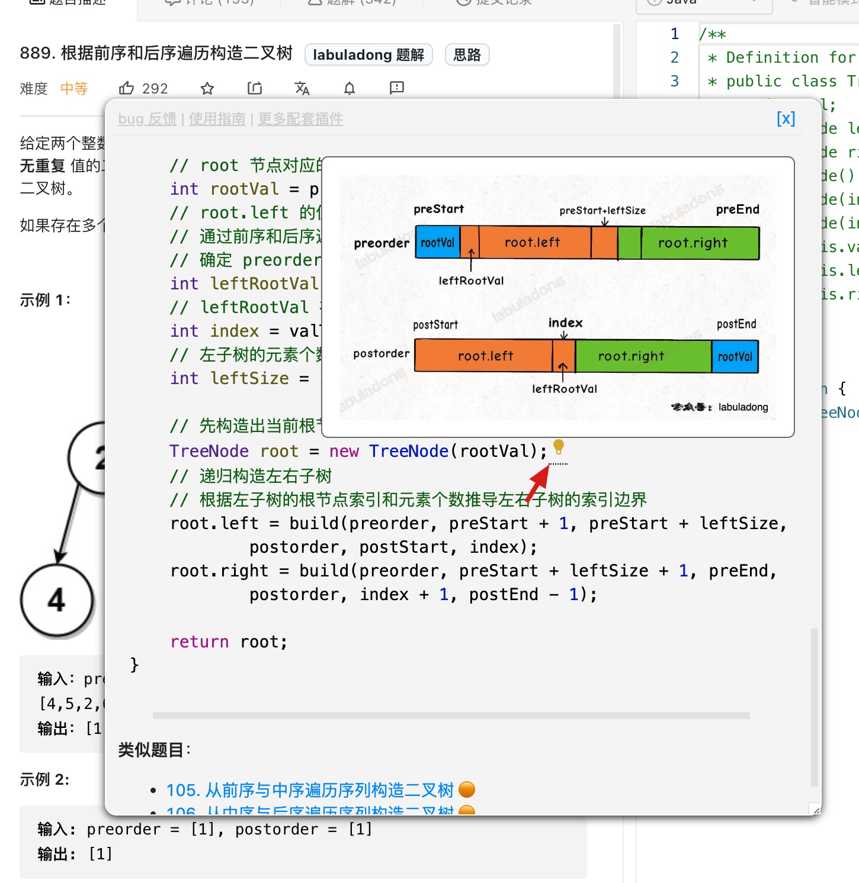Open bug 反馈 link
The width and height of the screenshot is (859, 883).
(x=147, y=119)
